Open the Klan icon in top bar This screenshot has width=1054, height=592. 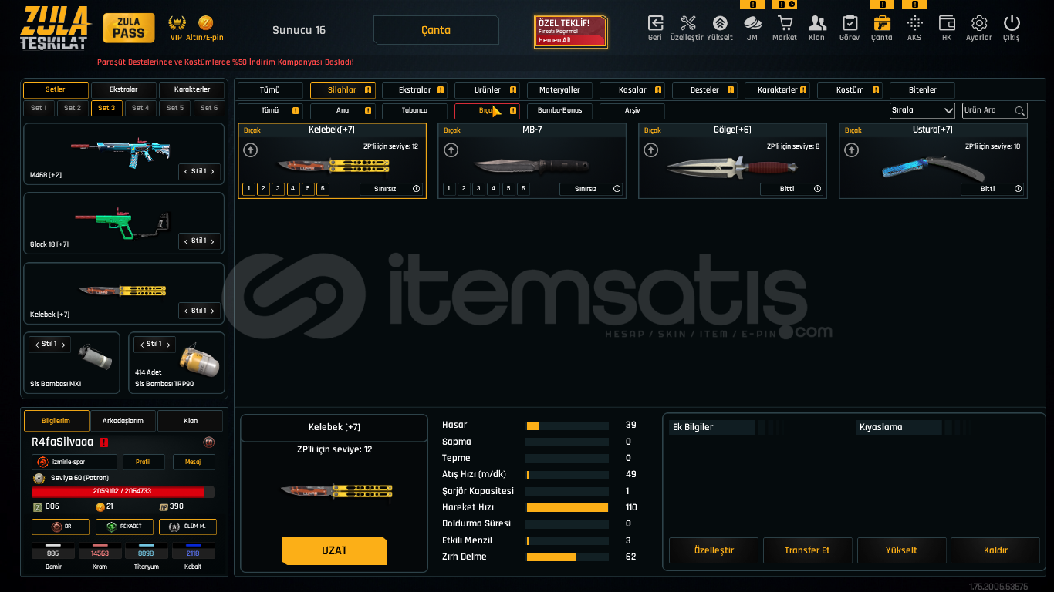point(817,23)
